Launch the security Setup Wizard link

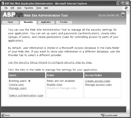pos(50,62)
